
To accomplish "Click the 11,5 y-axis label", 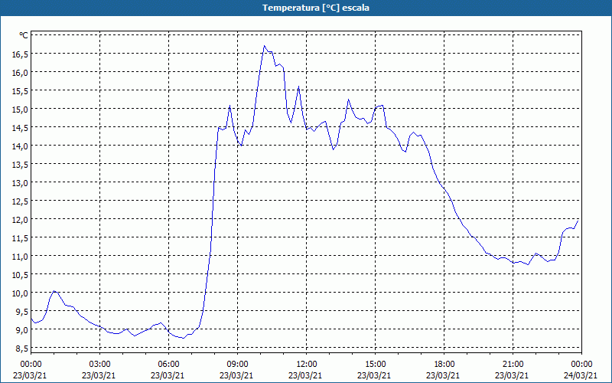I will [20, 237].
